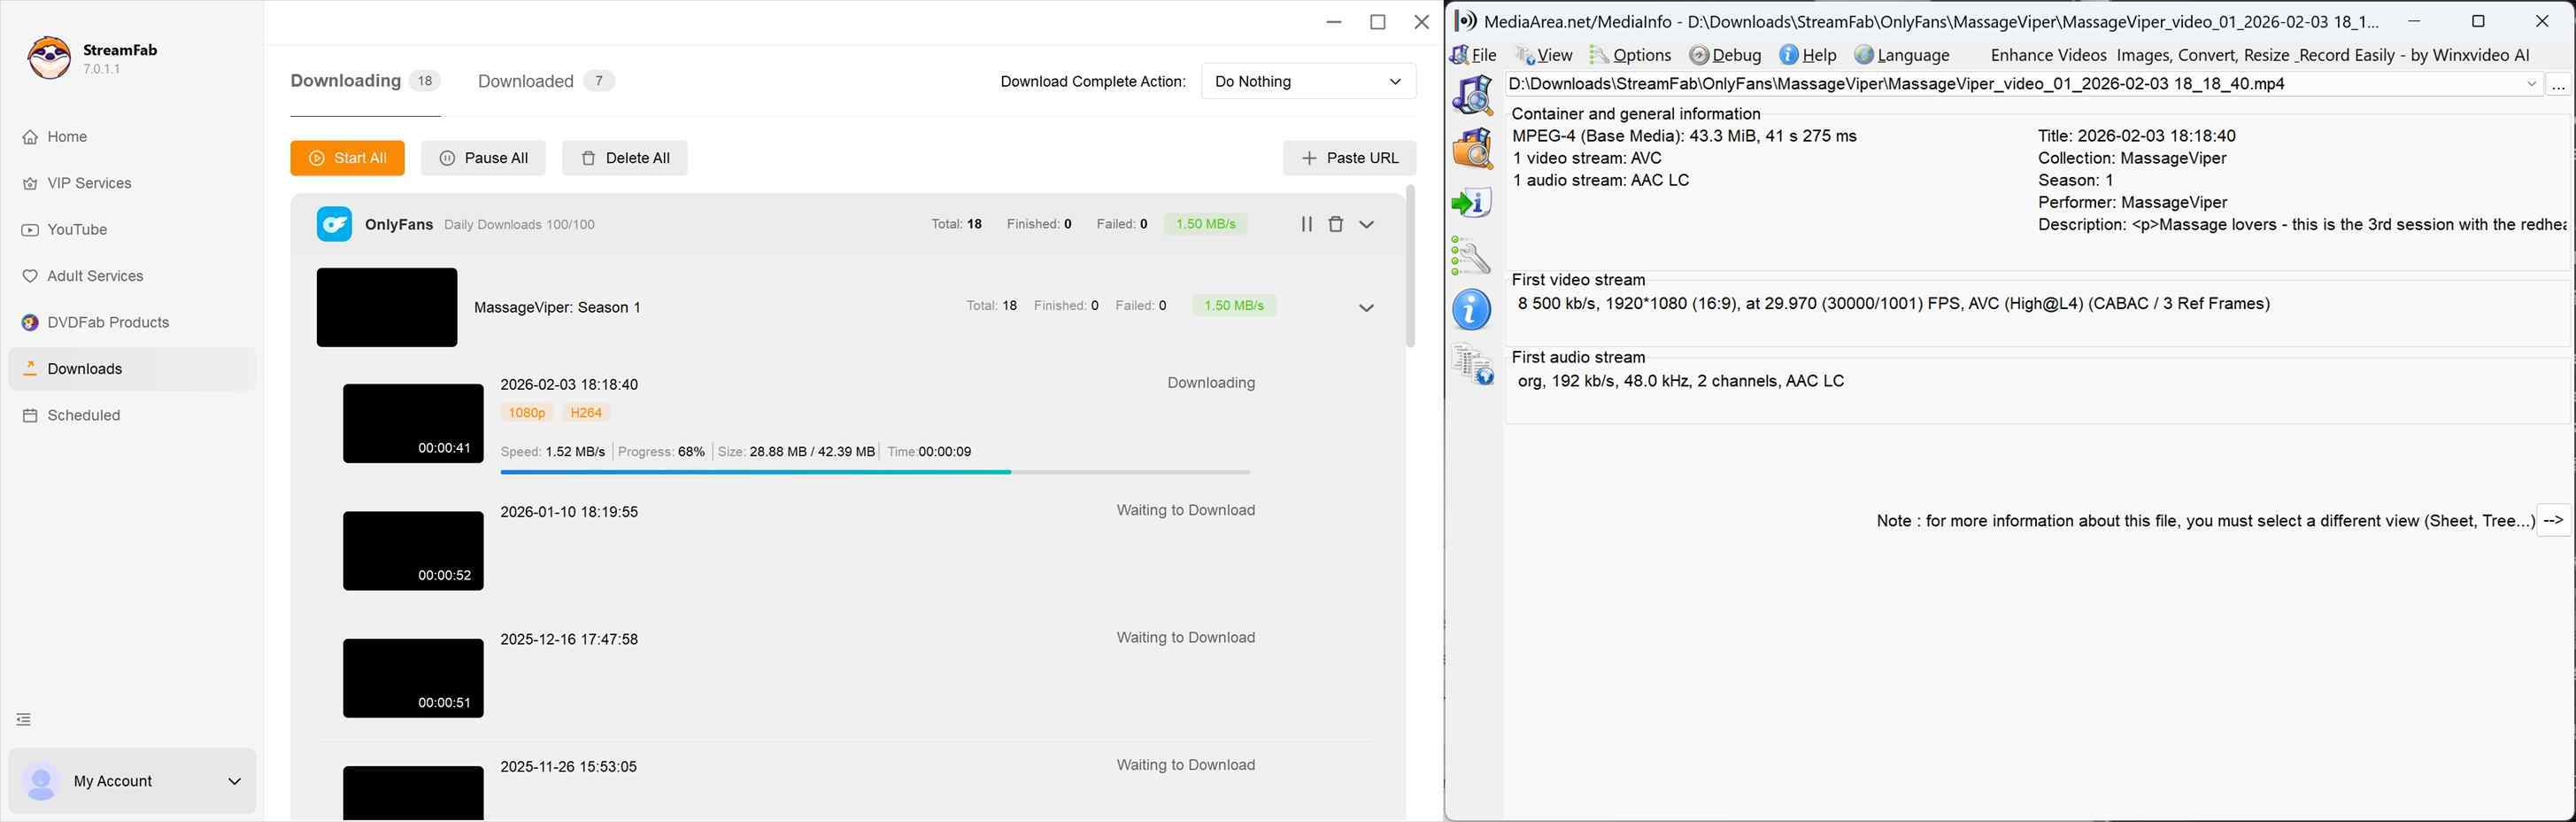Click the blue About info icon

point(1472,310)
